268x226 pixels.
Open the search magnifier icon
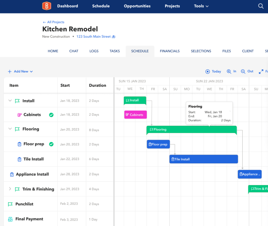point(261,6)
